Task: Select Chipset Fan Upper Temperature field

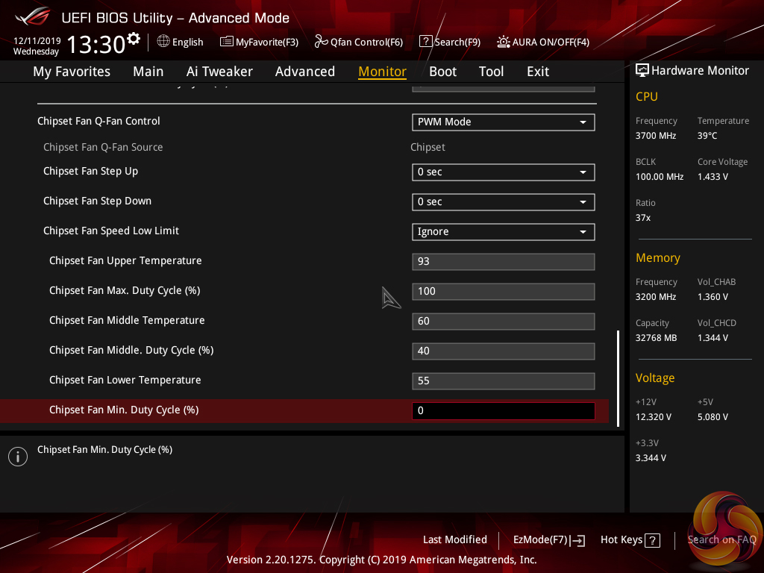Action: [503, 261]
